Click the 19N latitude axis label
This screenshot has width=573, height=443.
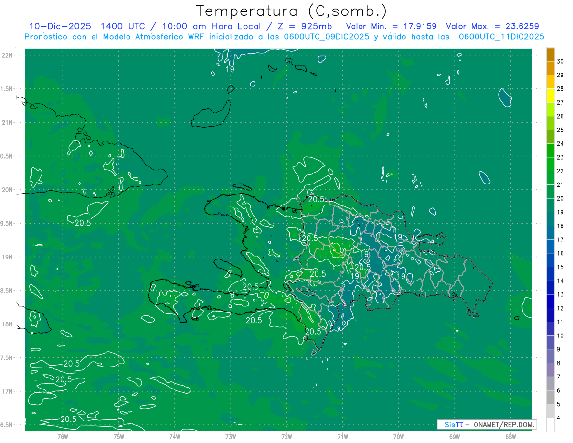[8, 257]
